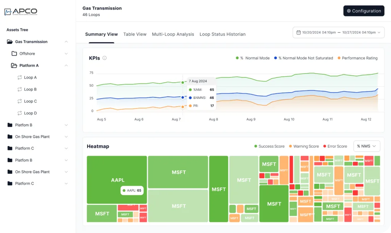The height and width of the screenshot is (233, 391).
Task: Click the KPIs info icon
Action: [x=105, y=58]
